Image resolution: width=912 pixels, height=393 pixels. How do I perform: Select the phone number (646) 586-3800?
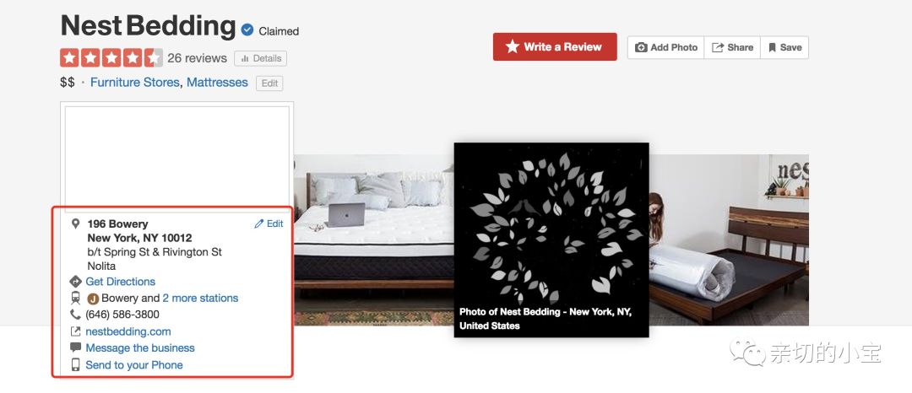pos(122,315)
